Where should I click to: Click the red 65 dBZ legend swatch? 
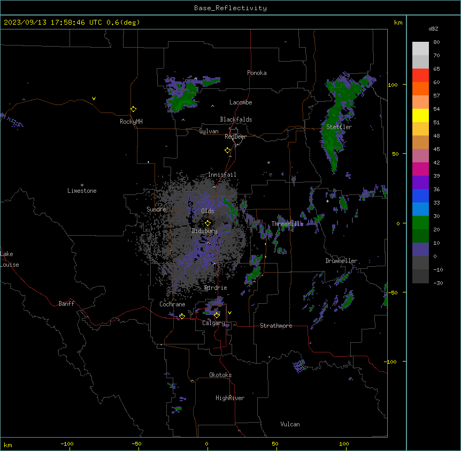[x=420, y=76]
